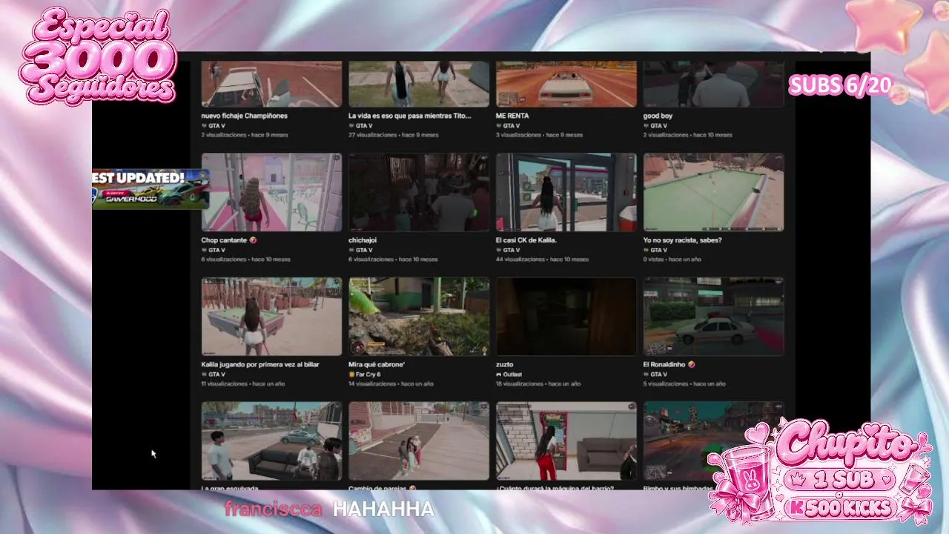Click the 'zuzto' clip title
The image size is (949, 534).
click(x=505, y=365)
